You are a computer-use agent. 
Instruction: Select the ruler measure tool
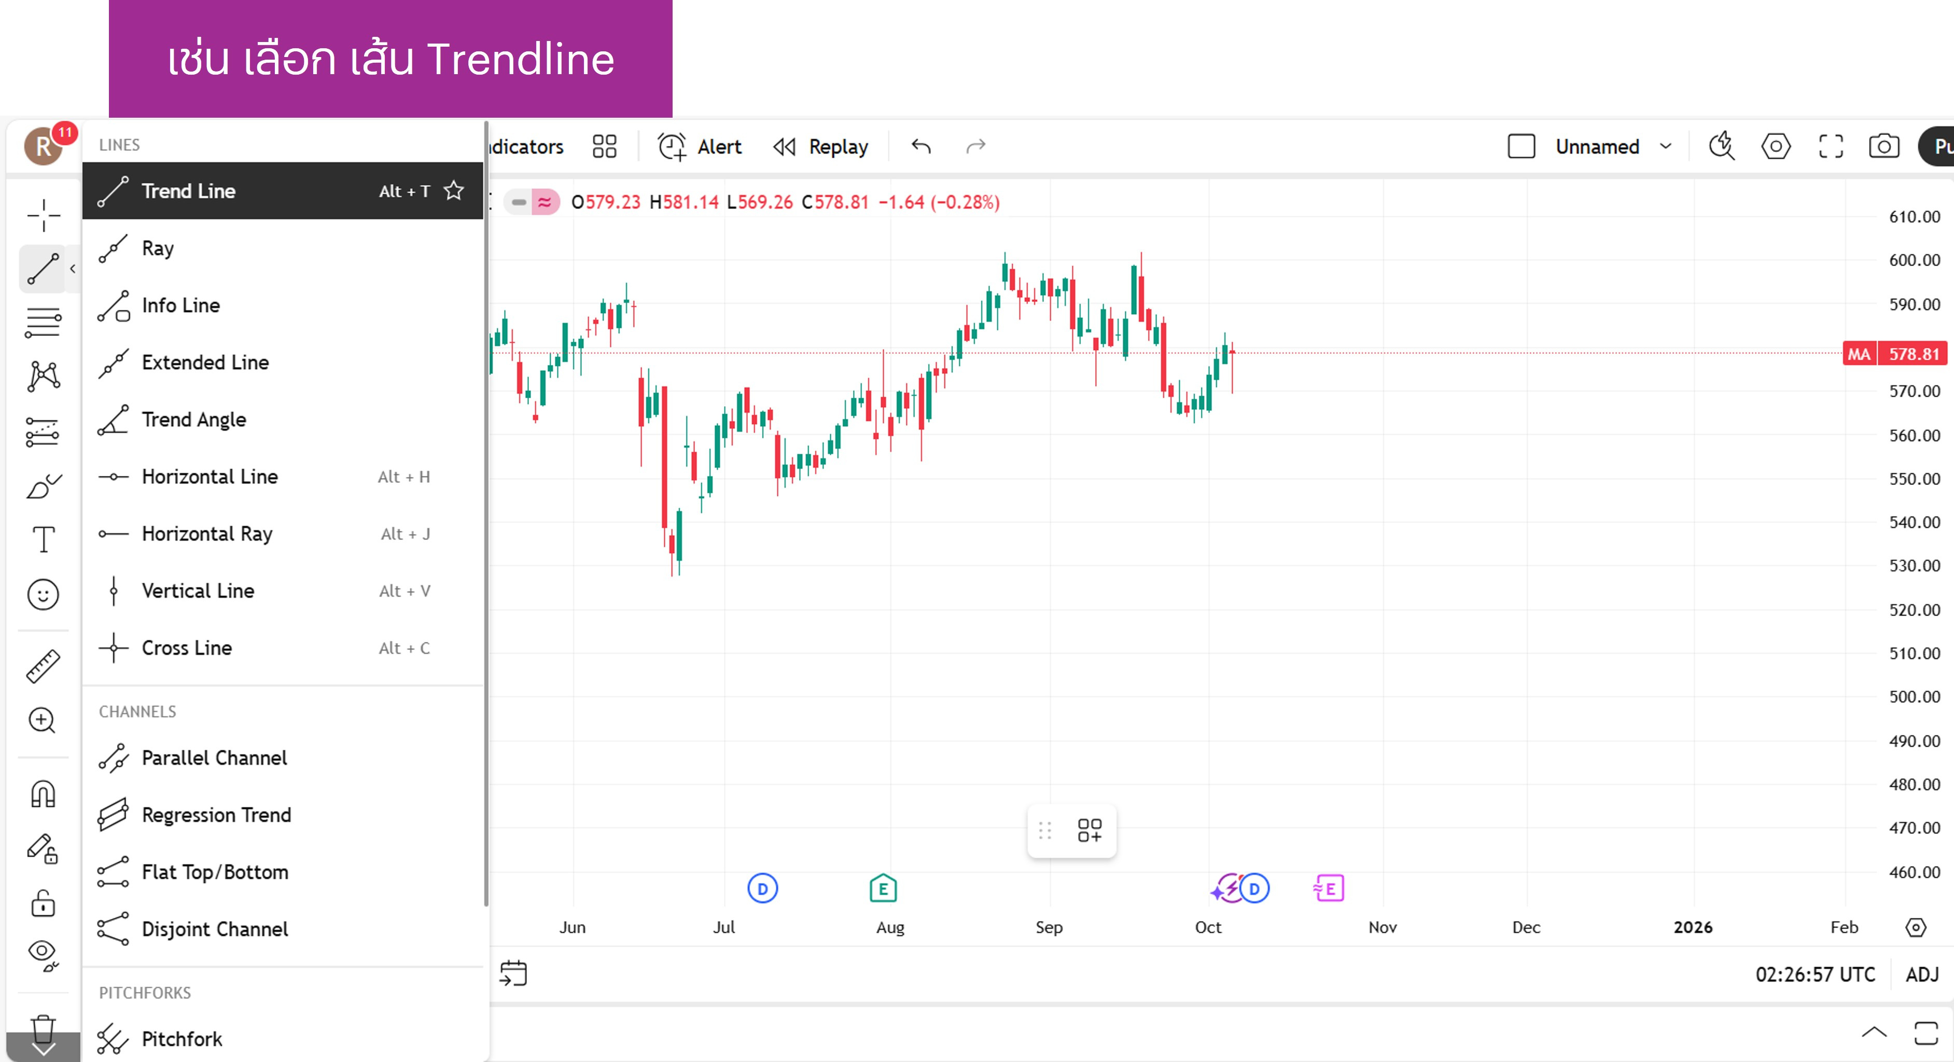[x=43, y=666]
